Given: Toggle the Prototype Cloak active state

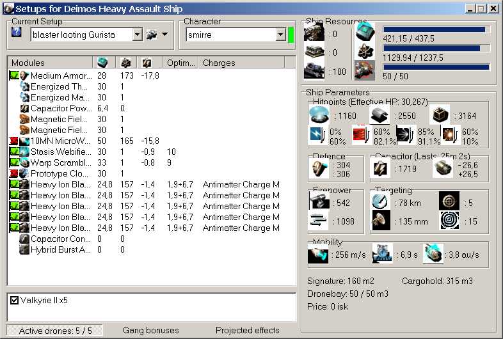Looking at the screenshot, I should click(14, 173).
